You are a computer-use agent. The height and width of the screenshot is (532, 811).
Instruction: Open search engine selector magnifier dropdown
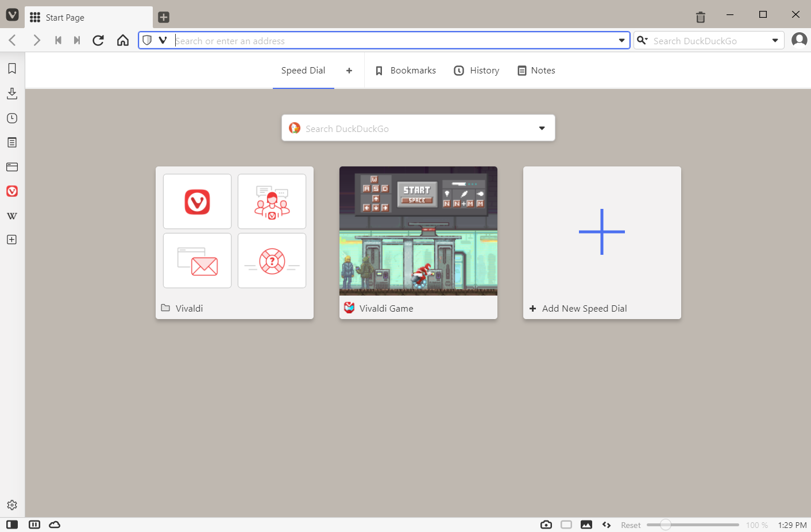(643, 40)
